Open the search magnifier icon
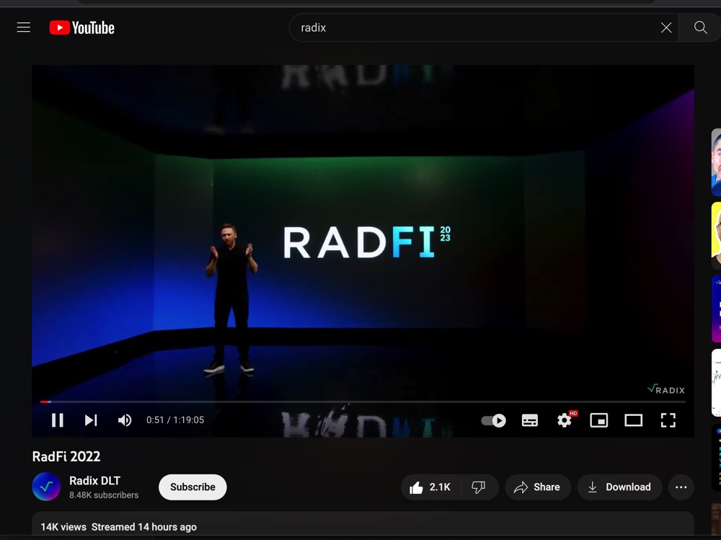Screen dimensions: 721x540 (699, 27)
